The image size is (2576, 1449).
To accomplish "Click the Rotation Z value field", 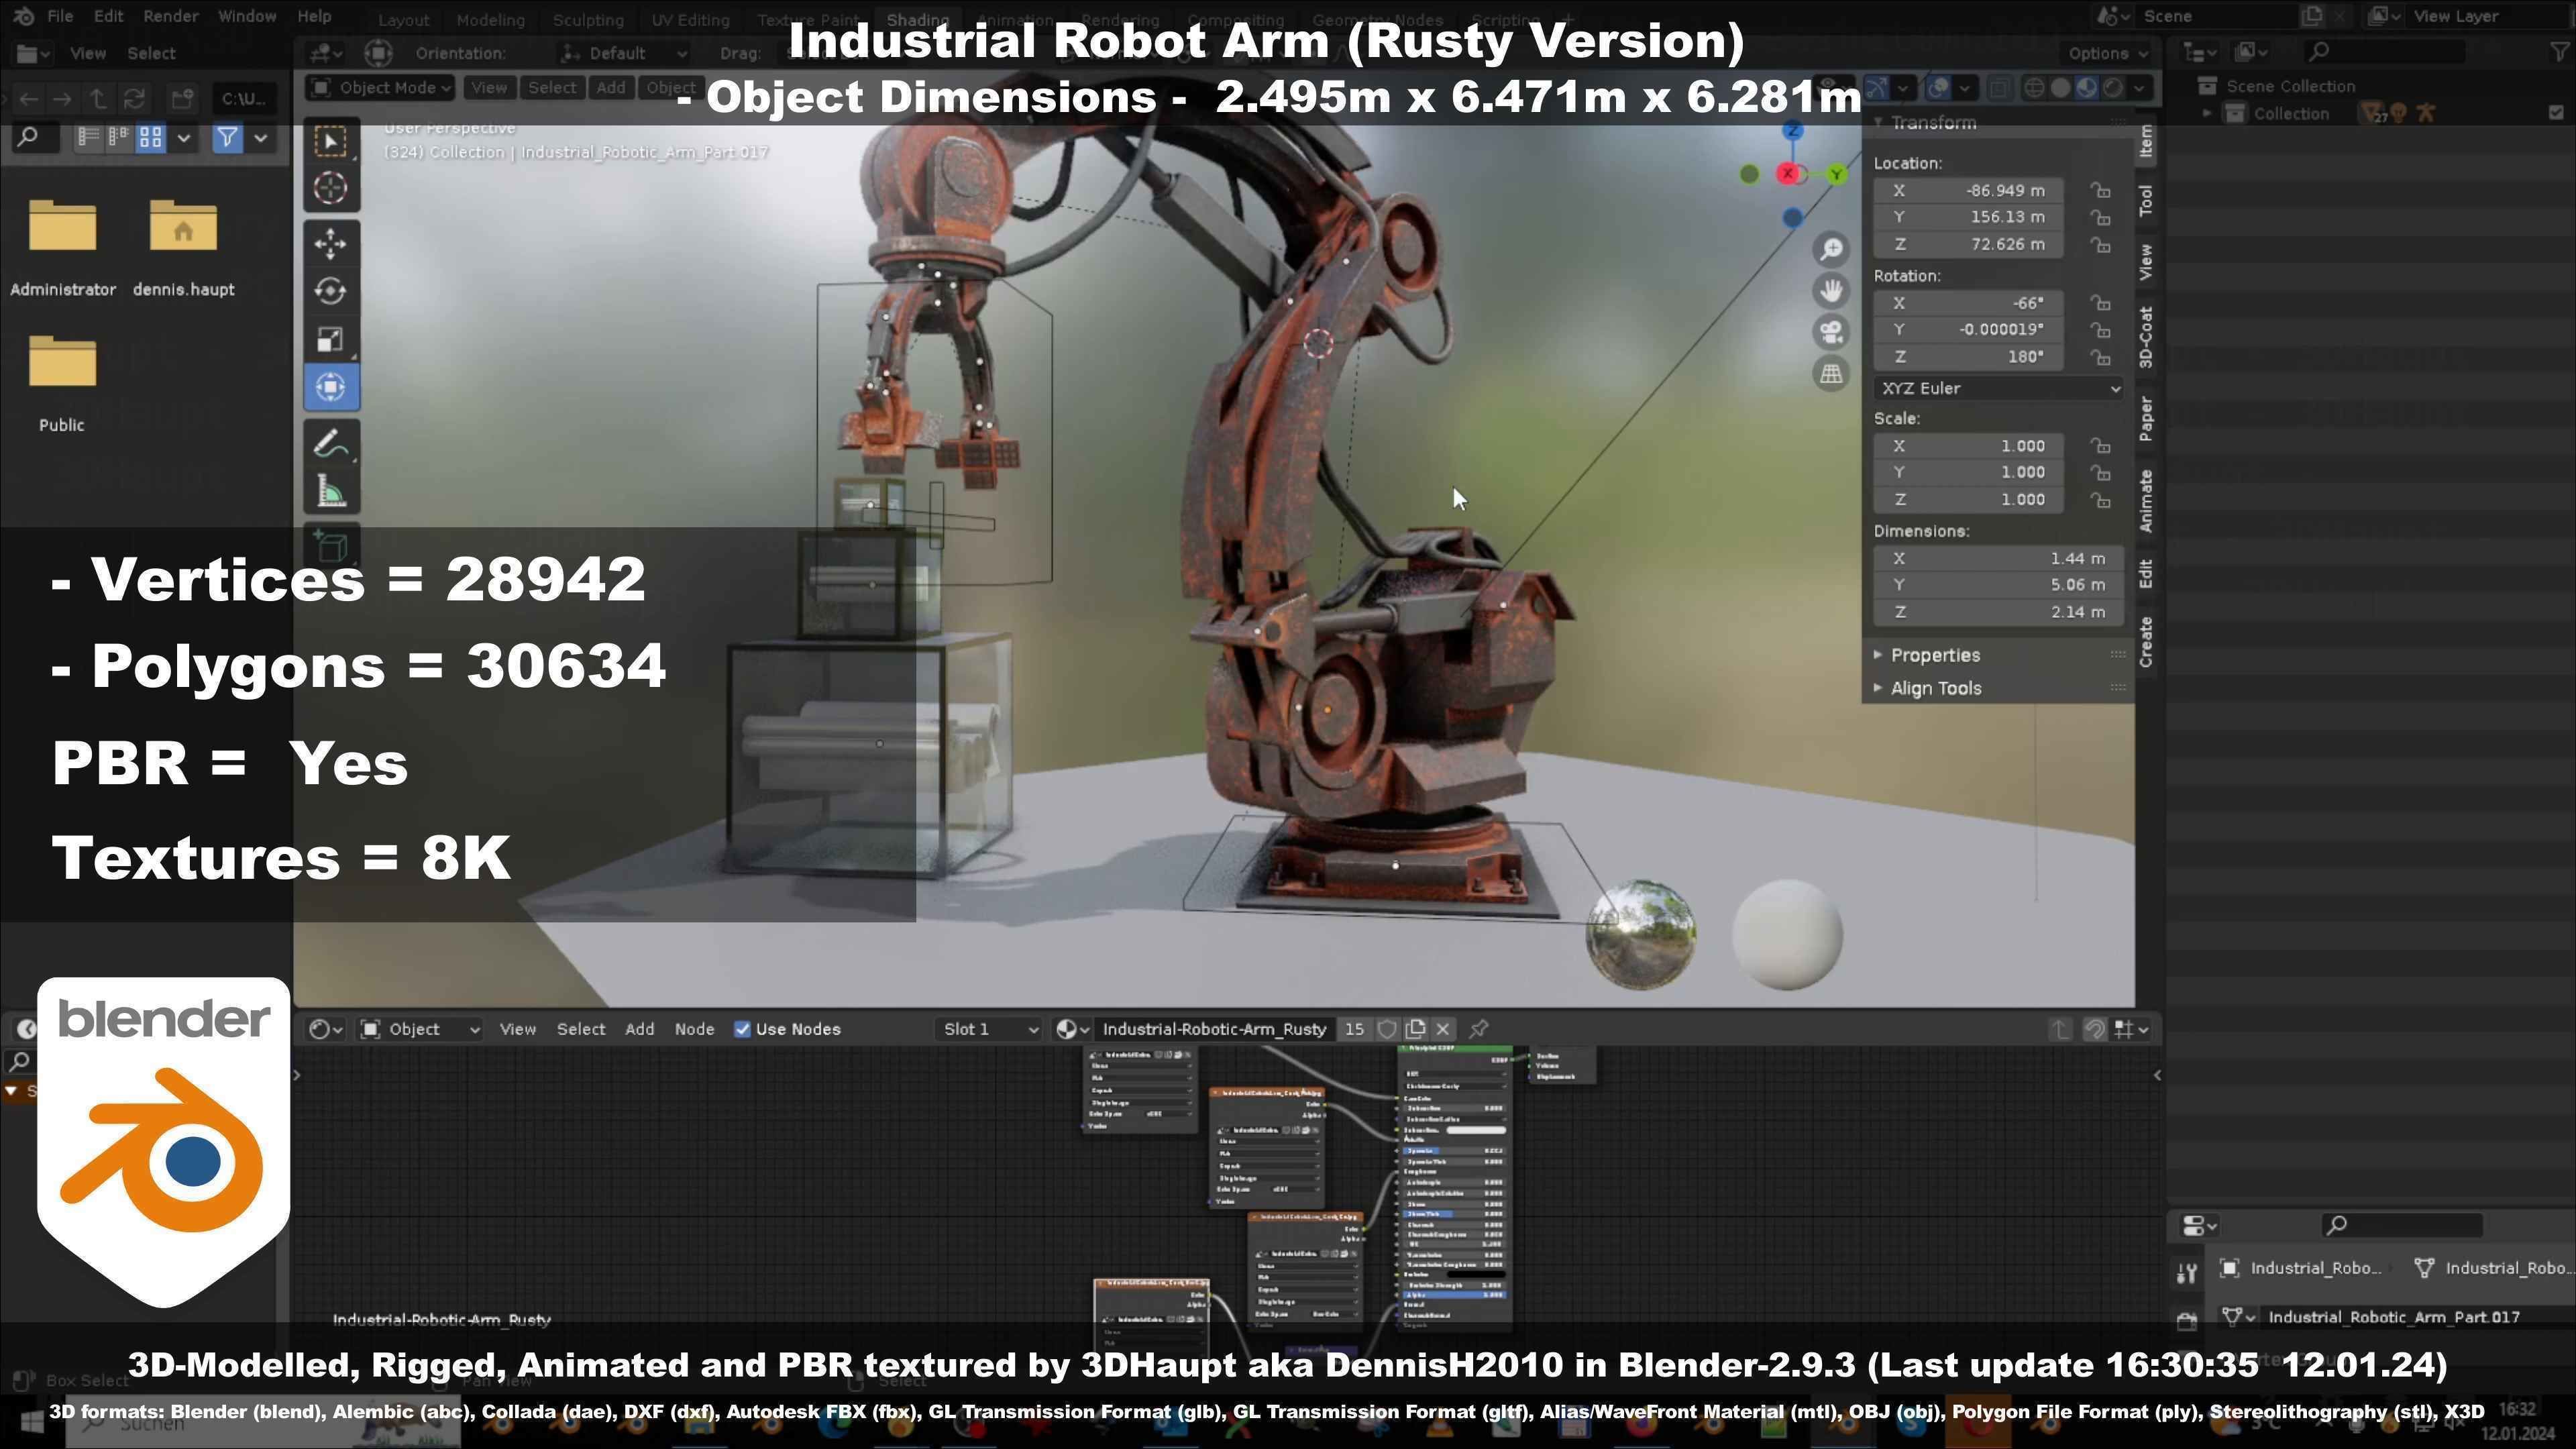I will [x=1967, y=357].
